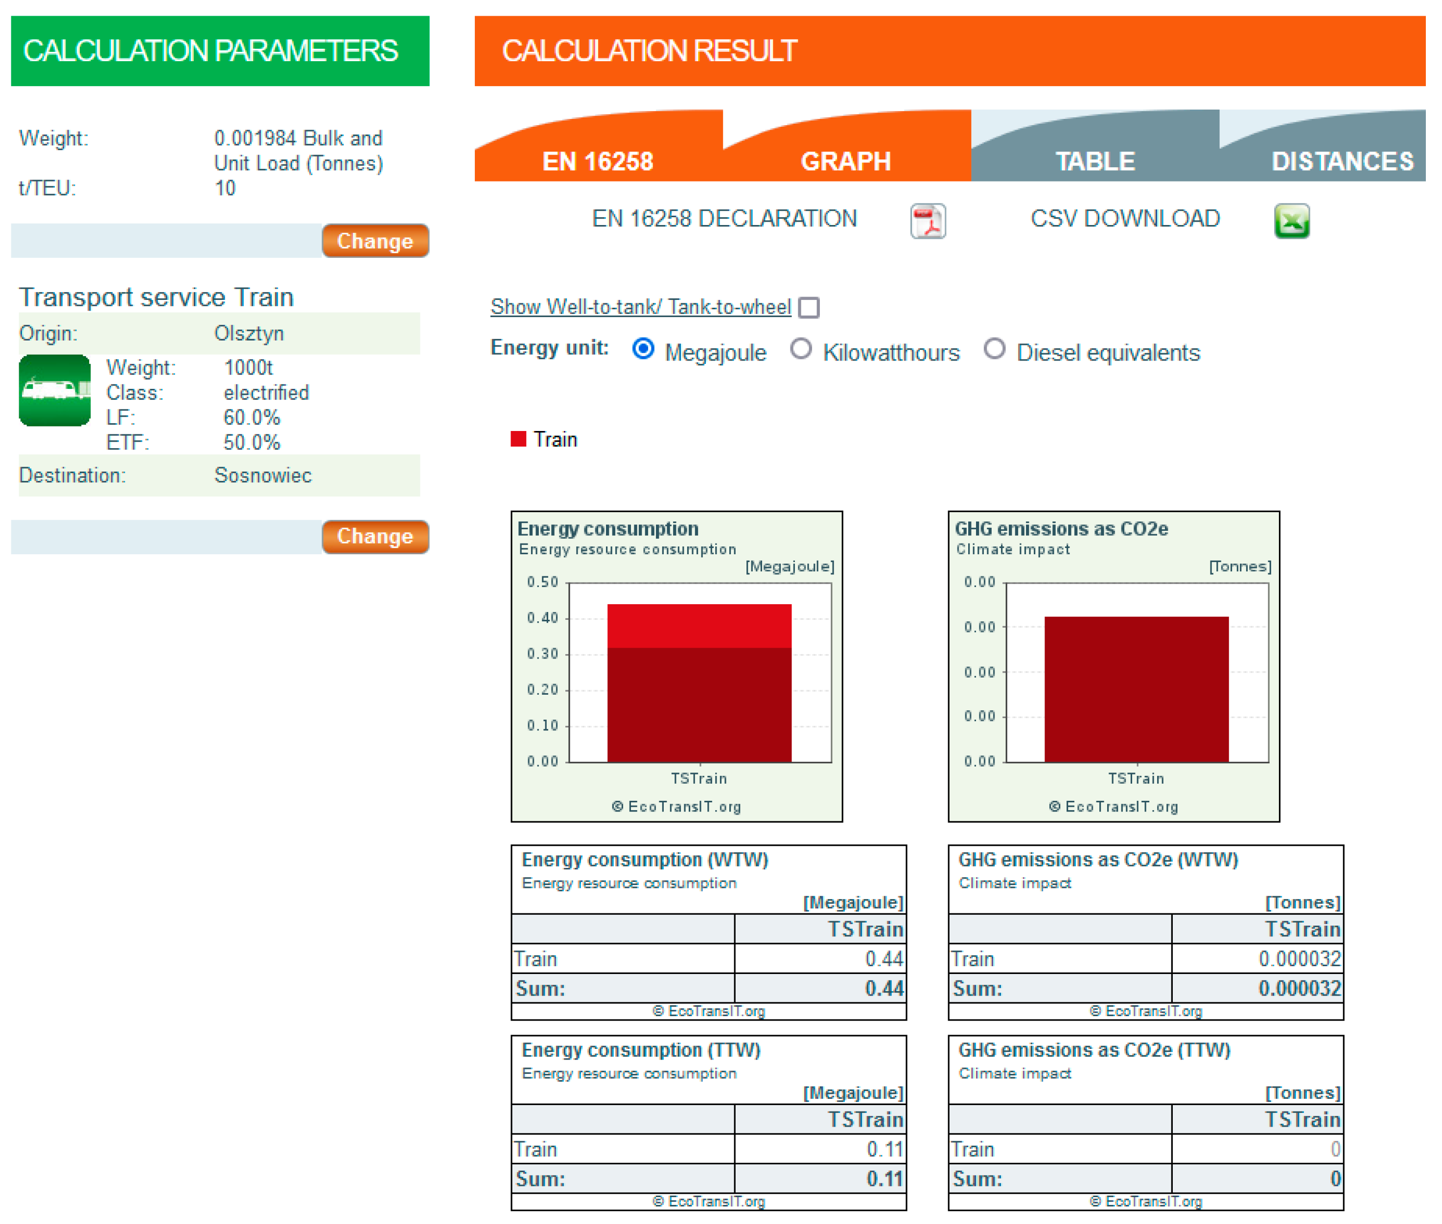Choose Diesel equivalents energy unit
Image resolution: width=1442 pixels, height=1224 pixels.
point(994,348)
